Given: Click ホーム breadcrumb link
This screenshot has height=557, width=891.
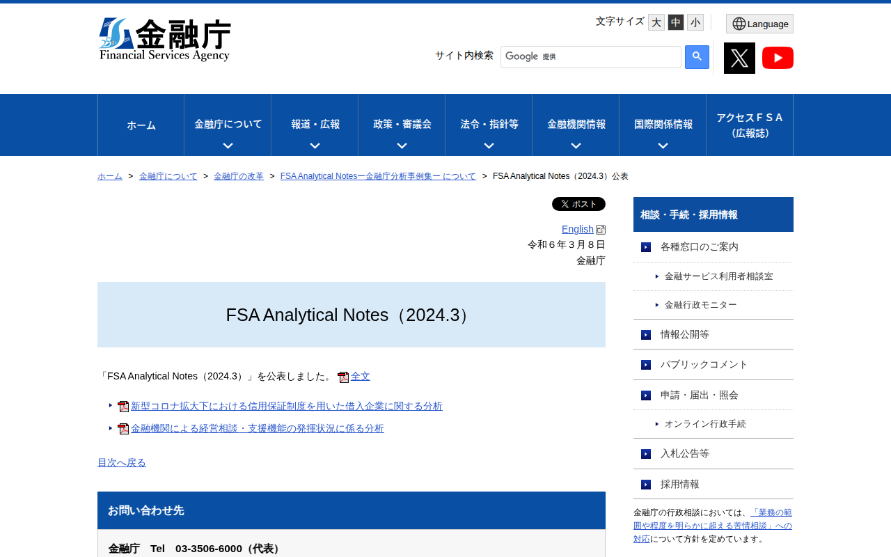Looking at the screenshot, I should pyautogui.click(x=110, y=176).
